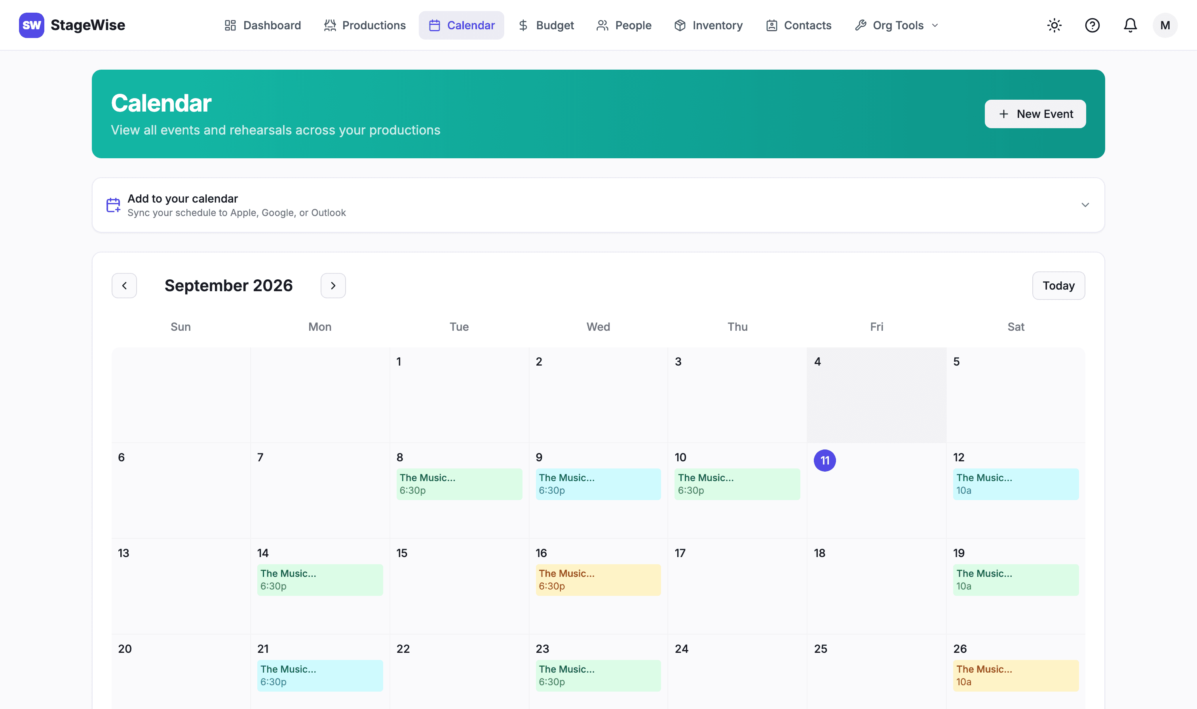Select the September 22 day cell
This screenshot has height=709, width=1197.
[459, 672]
